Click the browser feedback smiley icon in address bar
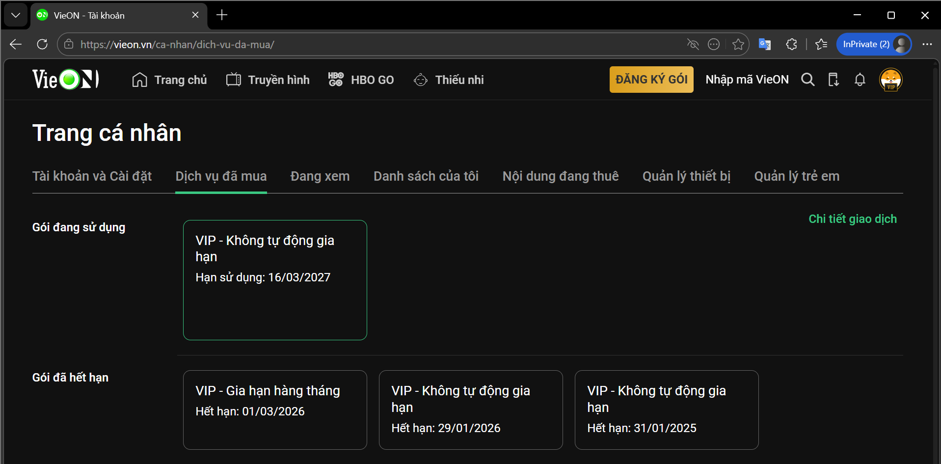The width and height of the screenshot is (941, 464). coord(714,44)
